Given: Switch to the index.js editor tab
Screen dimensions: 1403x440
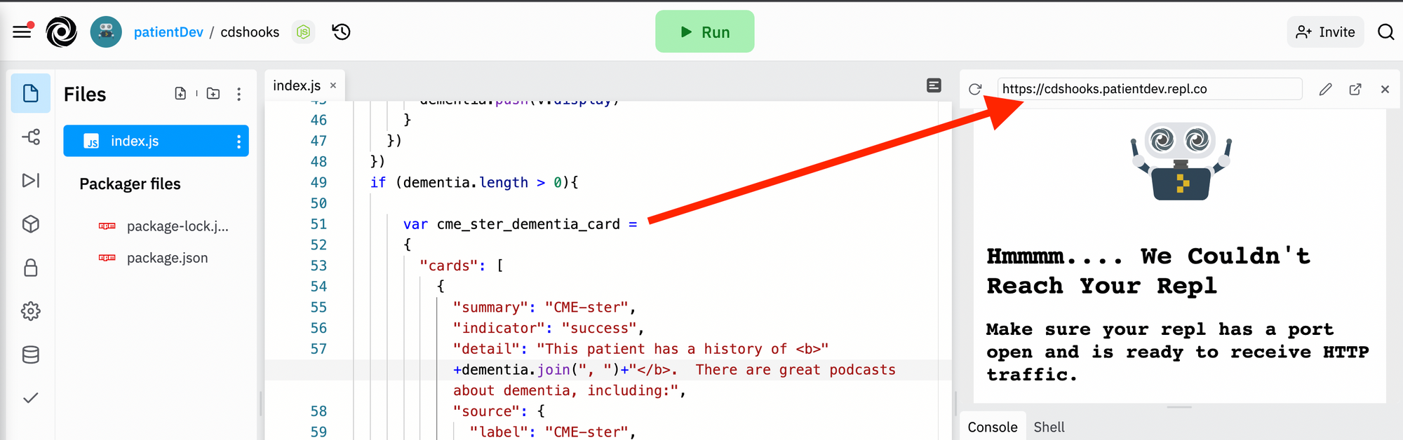Looking at the screenshot, I should (x=297, y=85).
